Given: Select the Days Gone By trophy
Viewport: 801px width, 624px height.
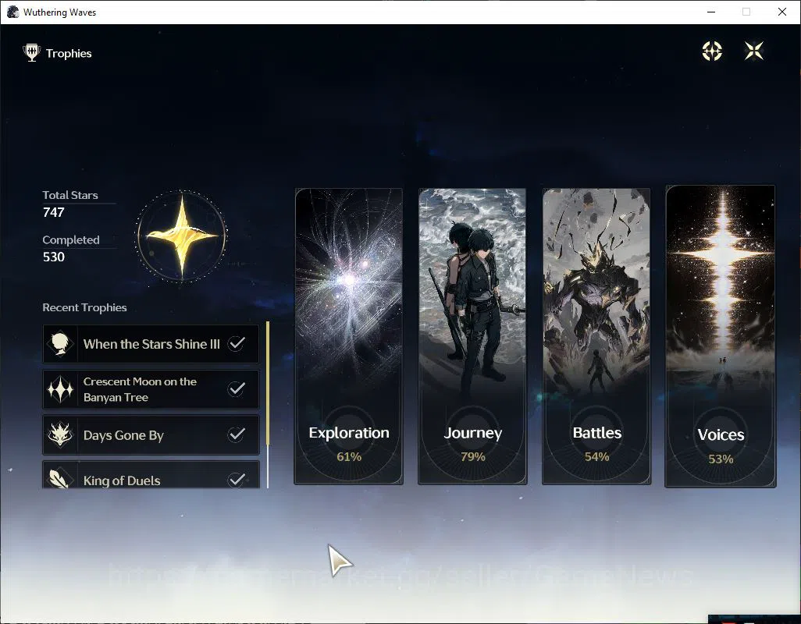Looking at the screenshot, I should 151,434.
